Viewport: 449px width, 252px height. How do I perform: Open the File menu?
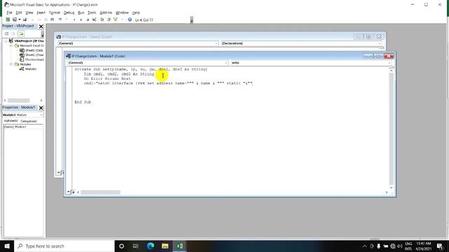pos(9,13)
